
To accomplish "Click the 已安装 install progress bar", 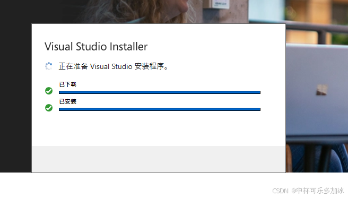I will click(x=160, y=109).
